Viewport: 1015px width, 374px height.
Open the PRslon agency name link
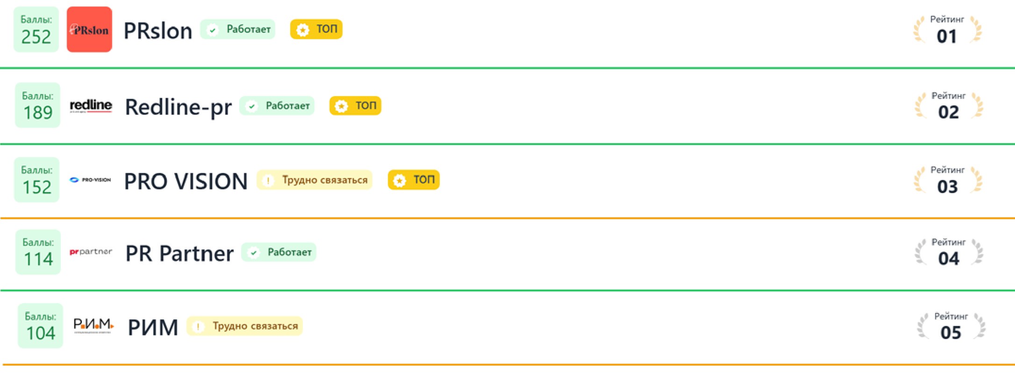[158, 31]
